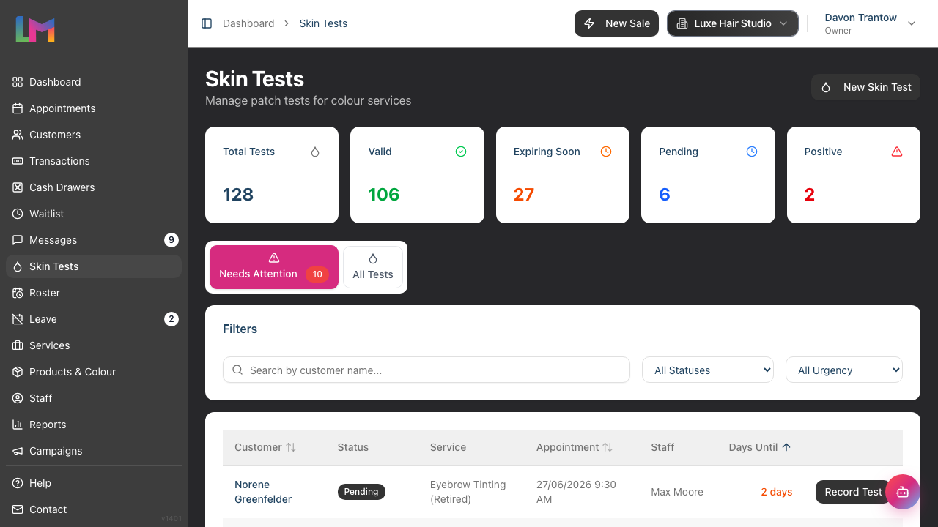Click Record Test for Norene Greenfelder

coord(853,492)
